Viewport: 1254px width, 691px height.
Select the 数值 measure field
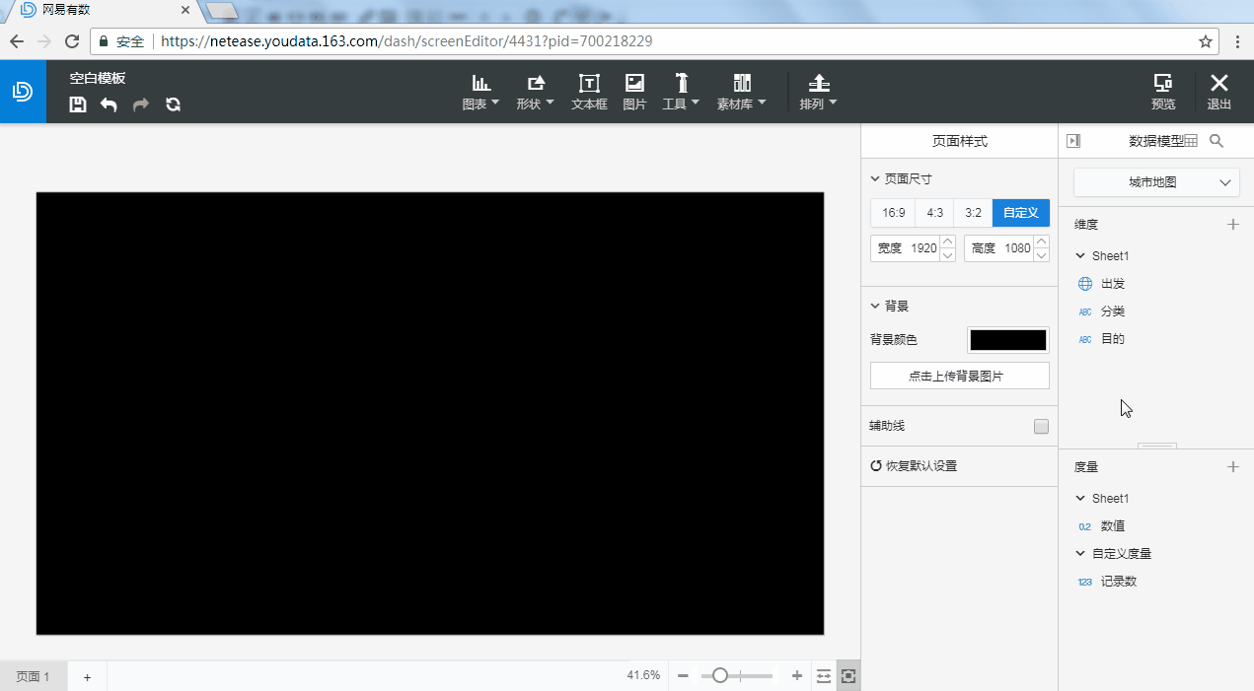point(1113,526)
